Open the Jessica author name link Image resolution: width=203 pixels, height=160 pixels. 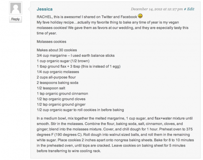[x=45, y=9]
